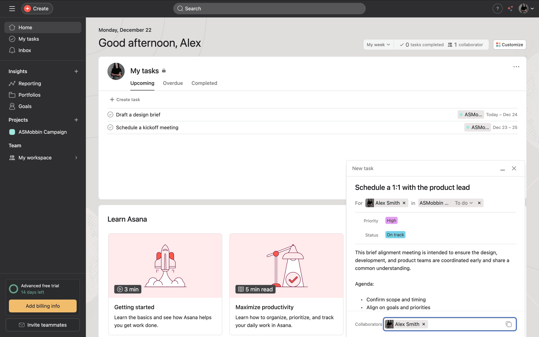Click the My tasks profile picture

[x=116, y=71]
